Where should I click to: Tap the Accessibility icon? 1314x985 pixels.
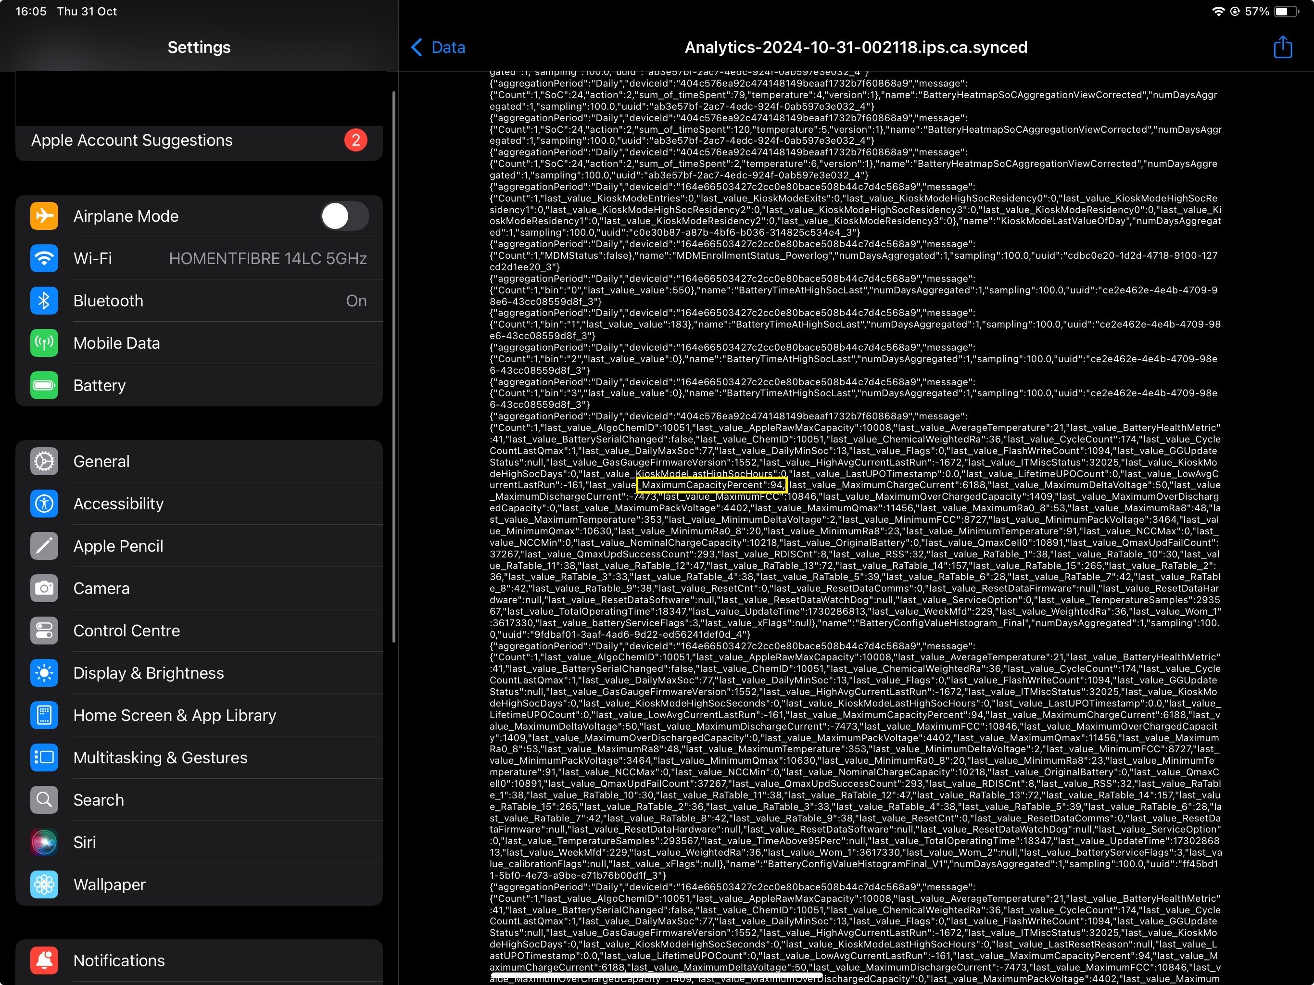[x=45, y=503]
